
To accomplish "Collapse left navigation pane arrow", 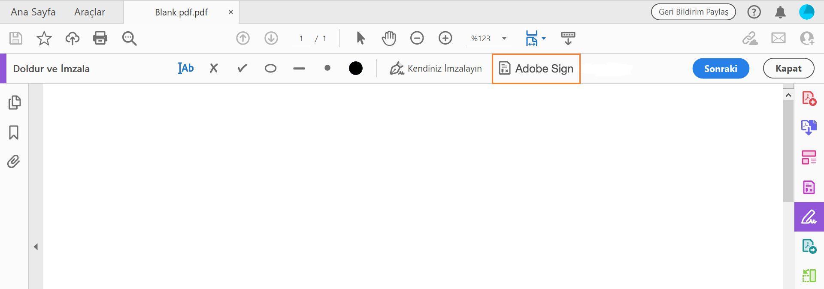I will tap(36, 247).
